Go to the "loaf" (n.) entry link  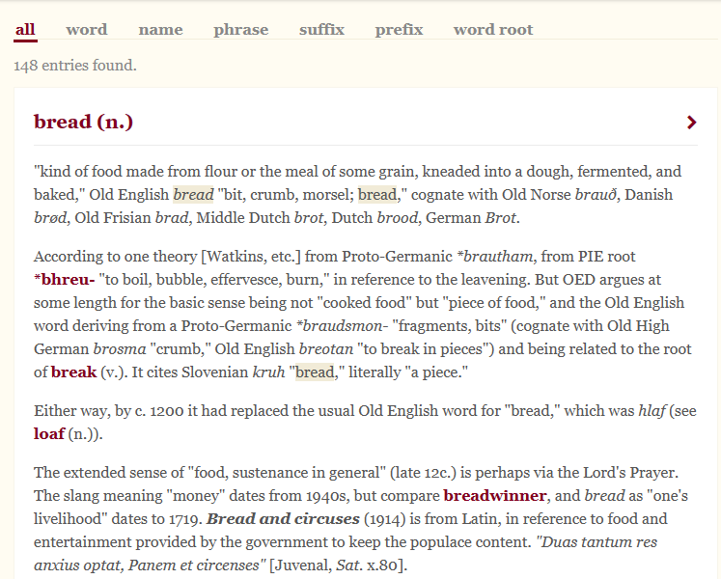(49, 433)
